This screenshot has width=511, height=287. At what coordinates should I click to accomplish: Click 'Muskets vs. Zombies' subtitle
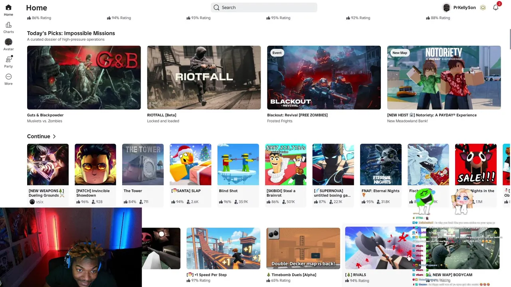coord(45,121)
